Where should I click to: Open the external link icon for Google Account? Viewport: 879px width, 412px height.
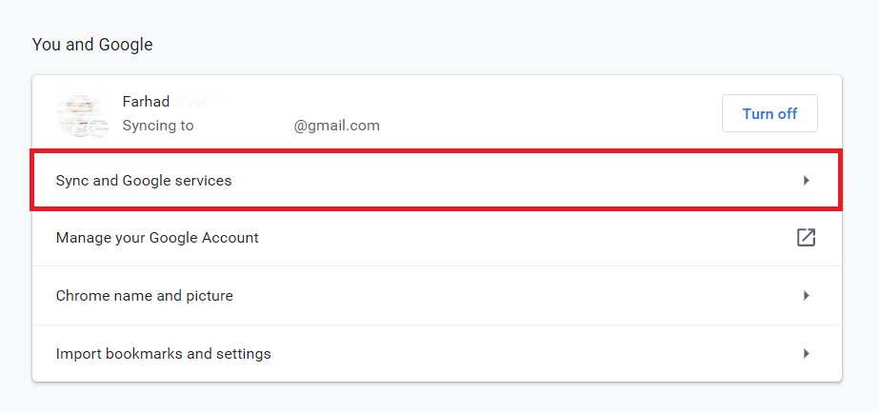pyautogui.click(x=806, y=237)
